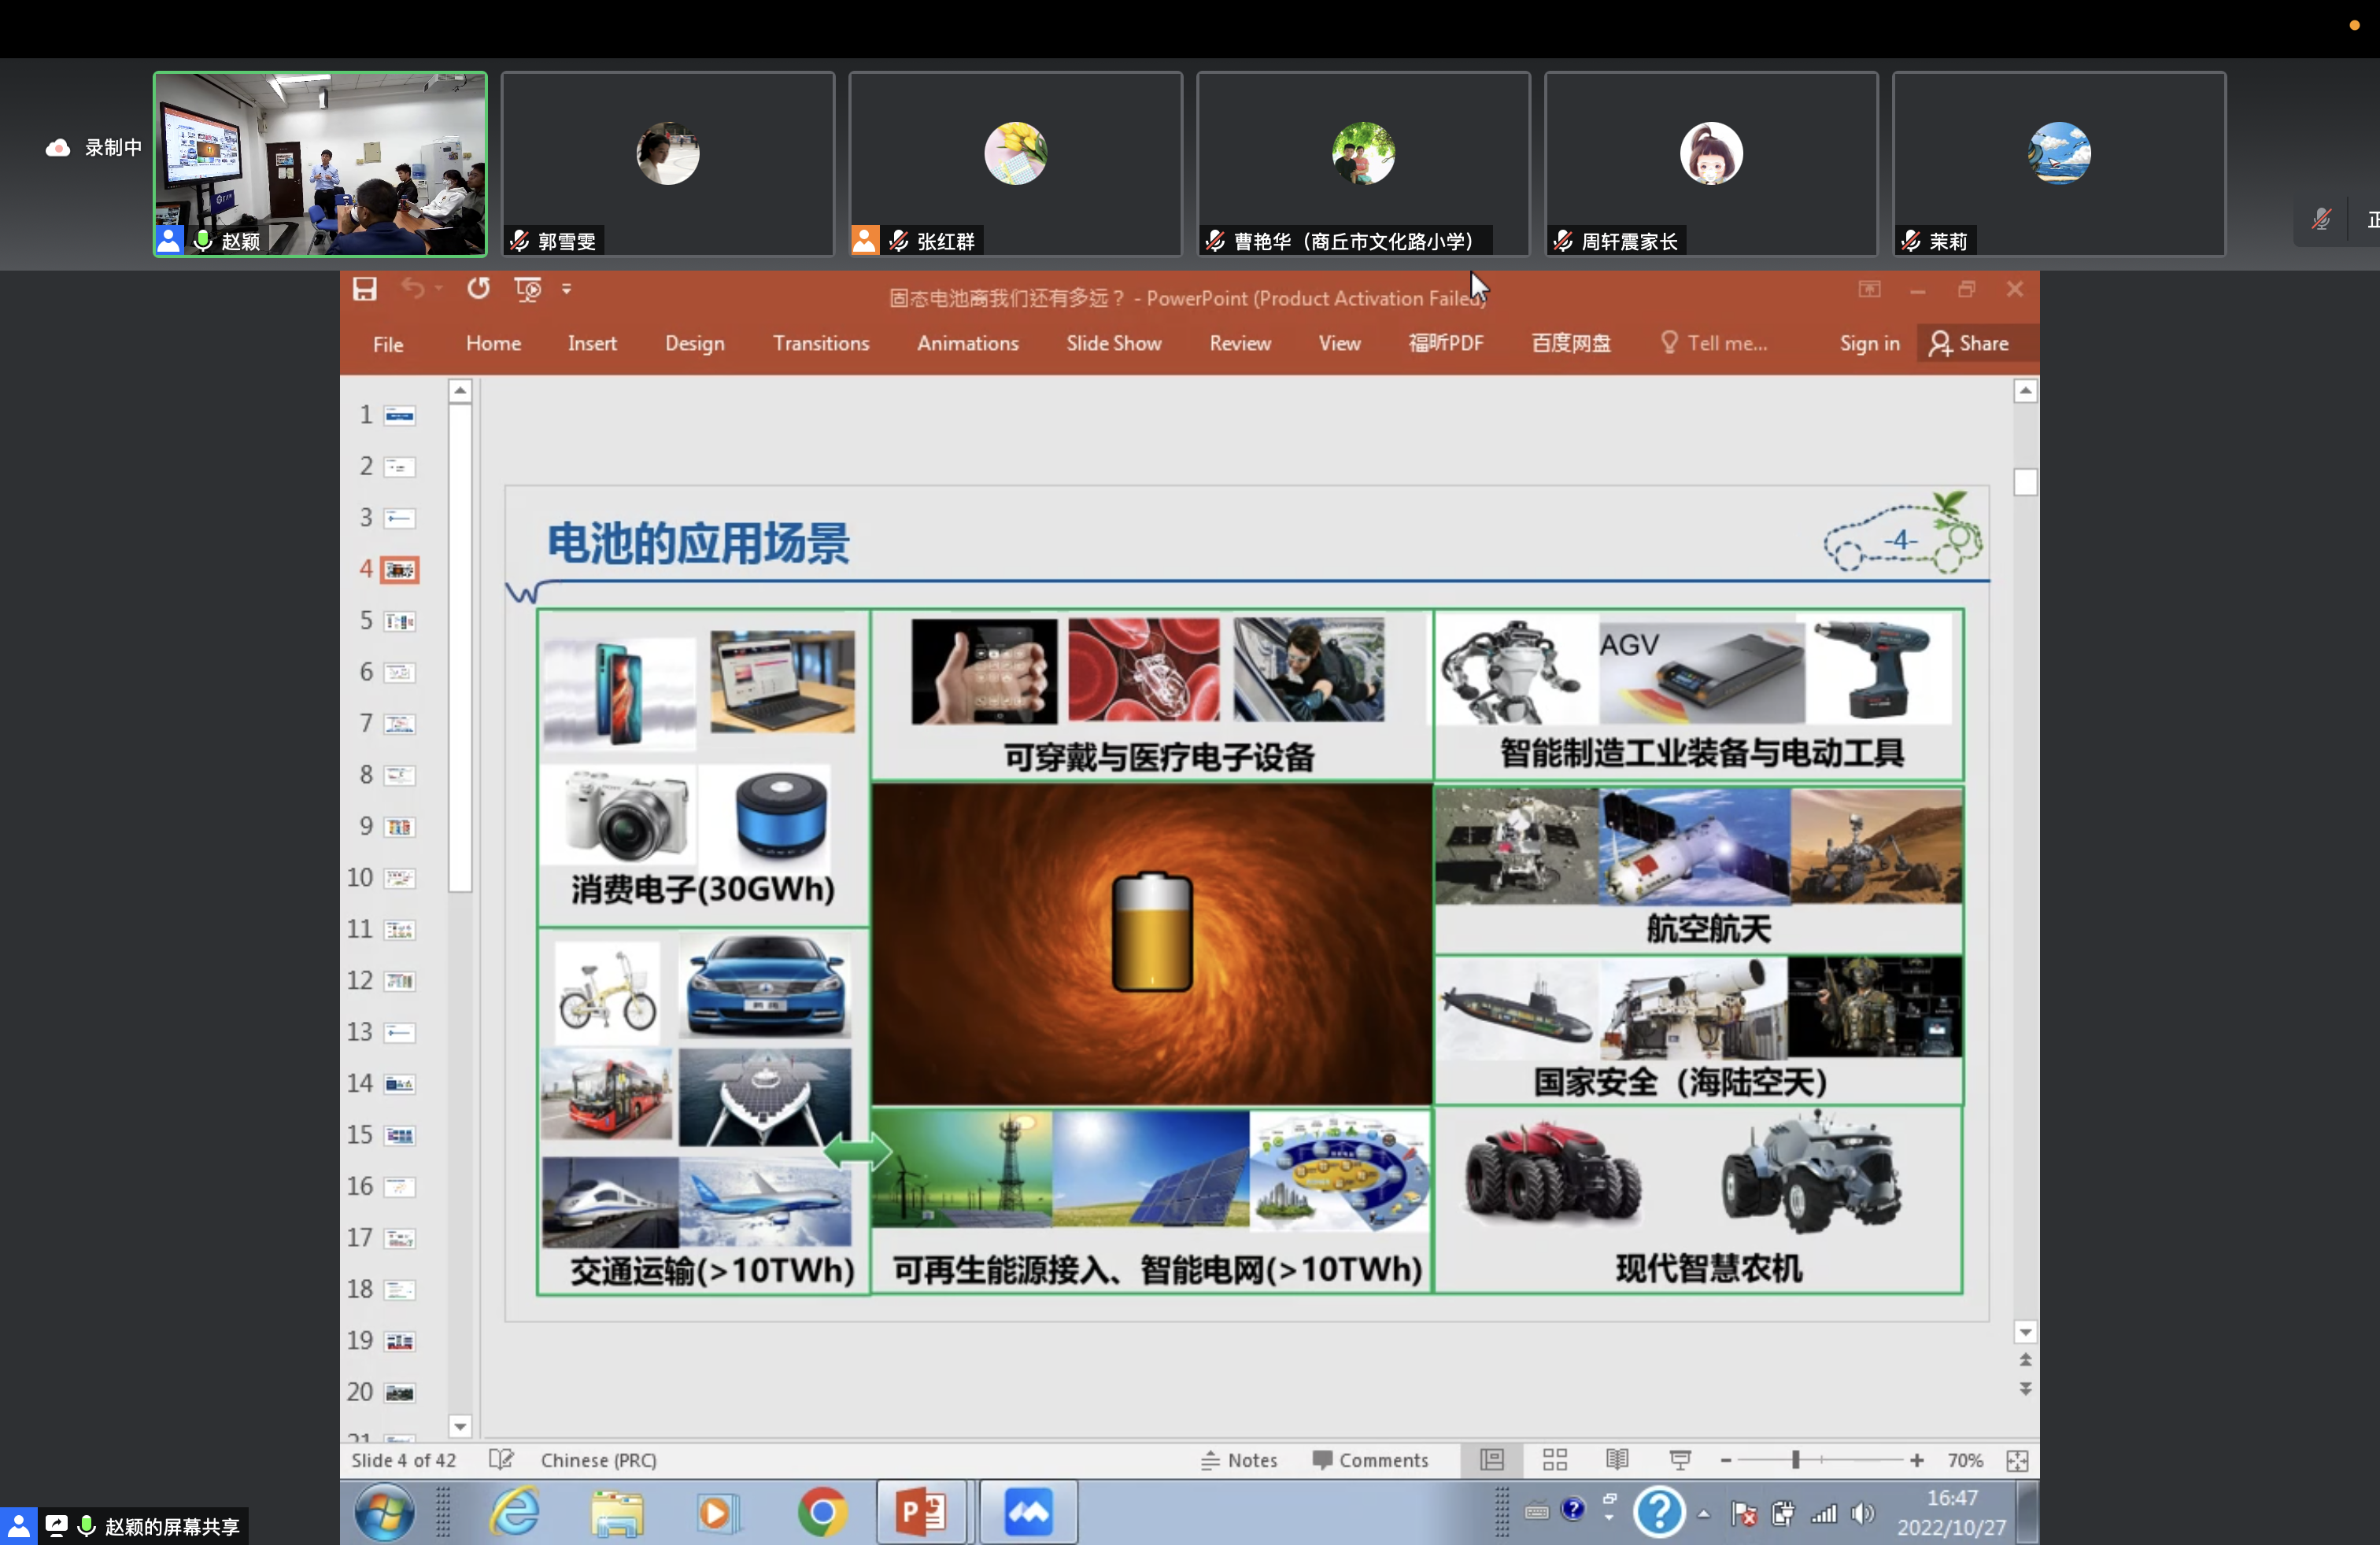The image size is (2380, 1545).
Task: Go to previous slide double-arrow button
Action: coord(2025,1360)
